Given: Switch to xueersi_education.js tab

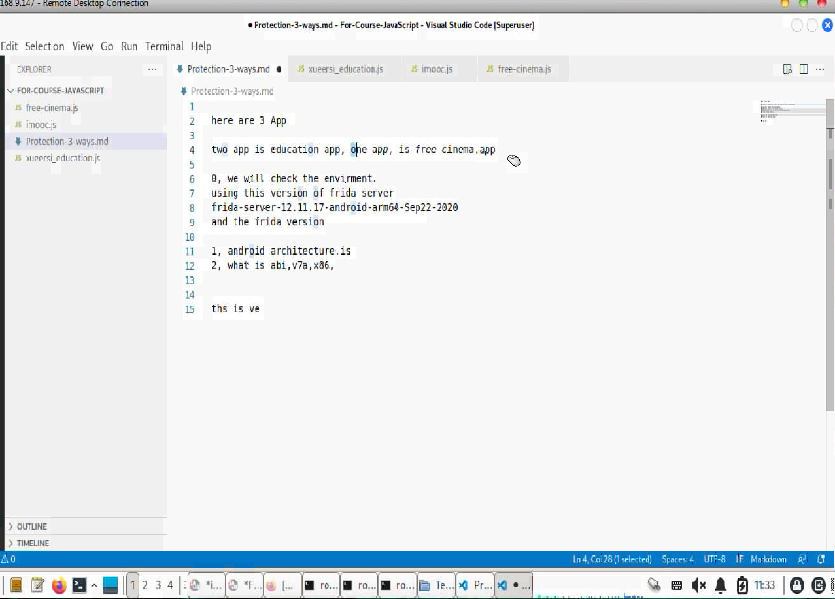Looking at the screenshot, I should (x=345, y=69).
